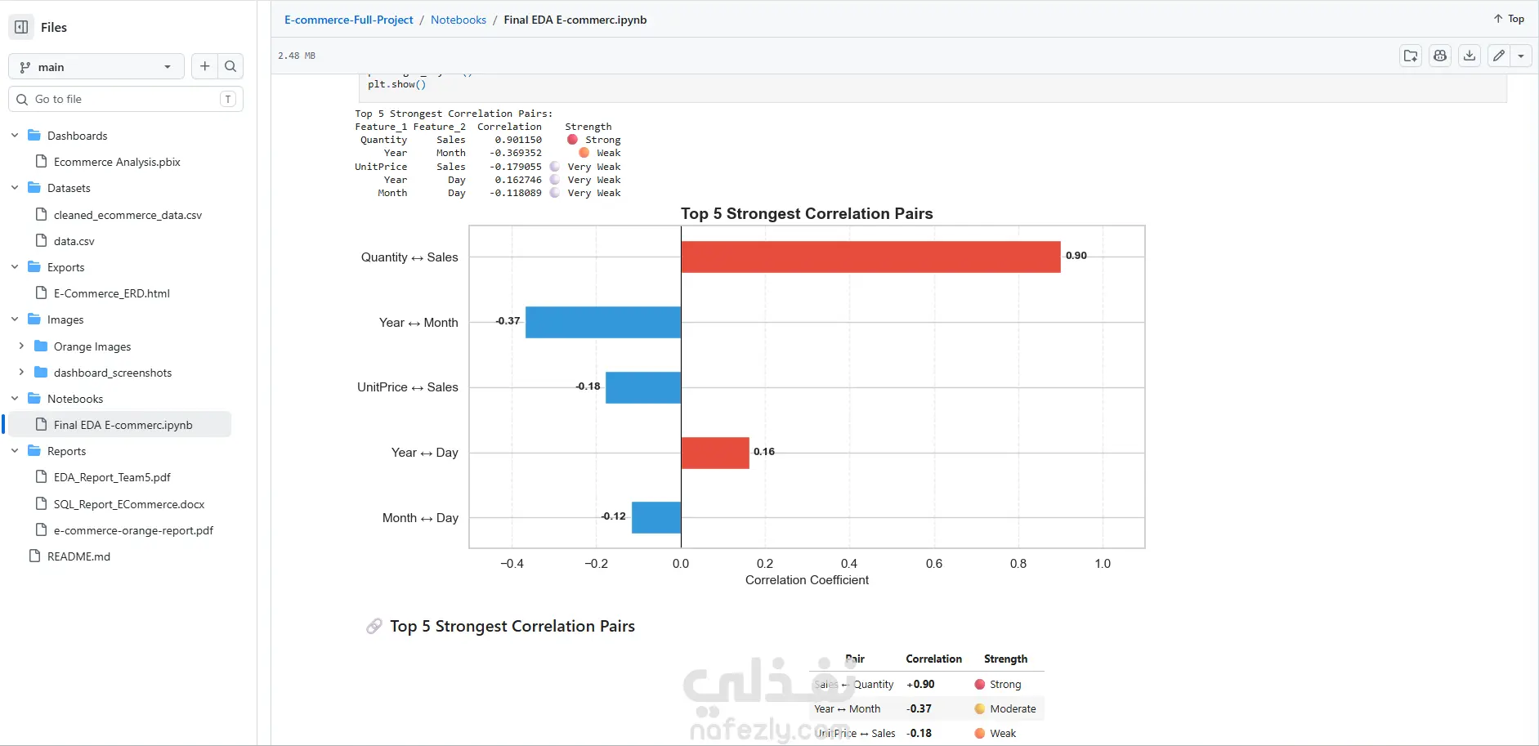This screenshot has width=1539, height=746.
Task: Go to Notebooks breadcrumb link
Action: 459,20
